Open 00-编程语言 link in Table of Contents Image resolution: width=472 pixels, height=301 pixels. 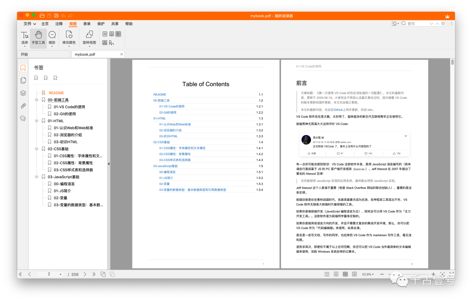pos(167,172)
